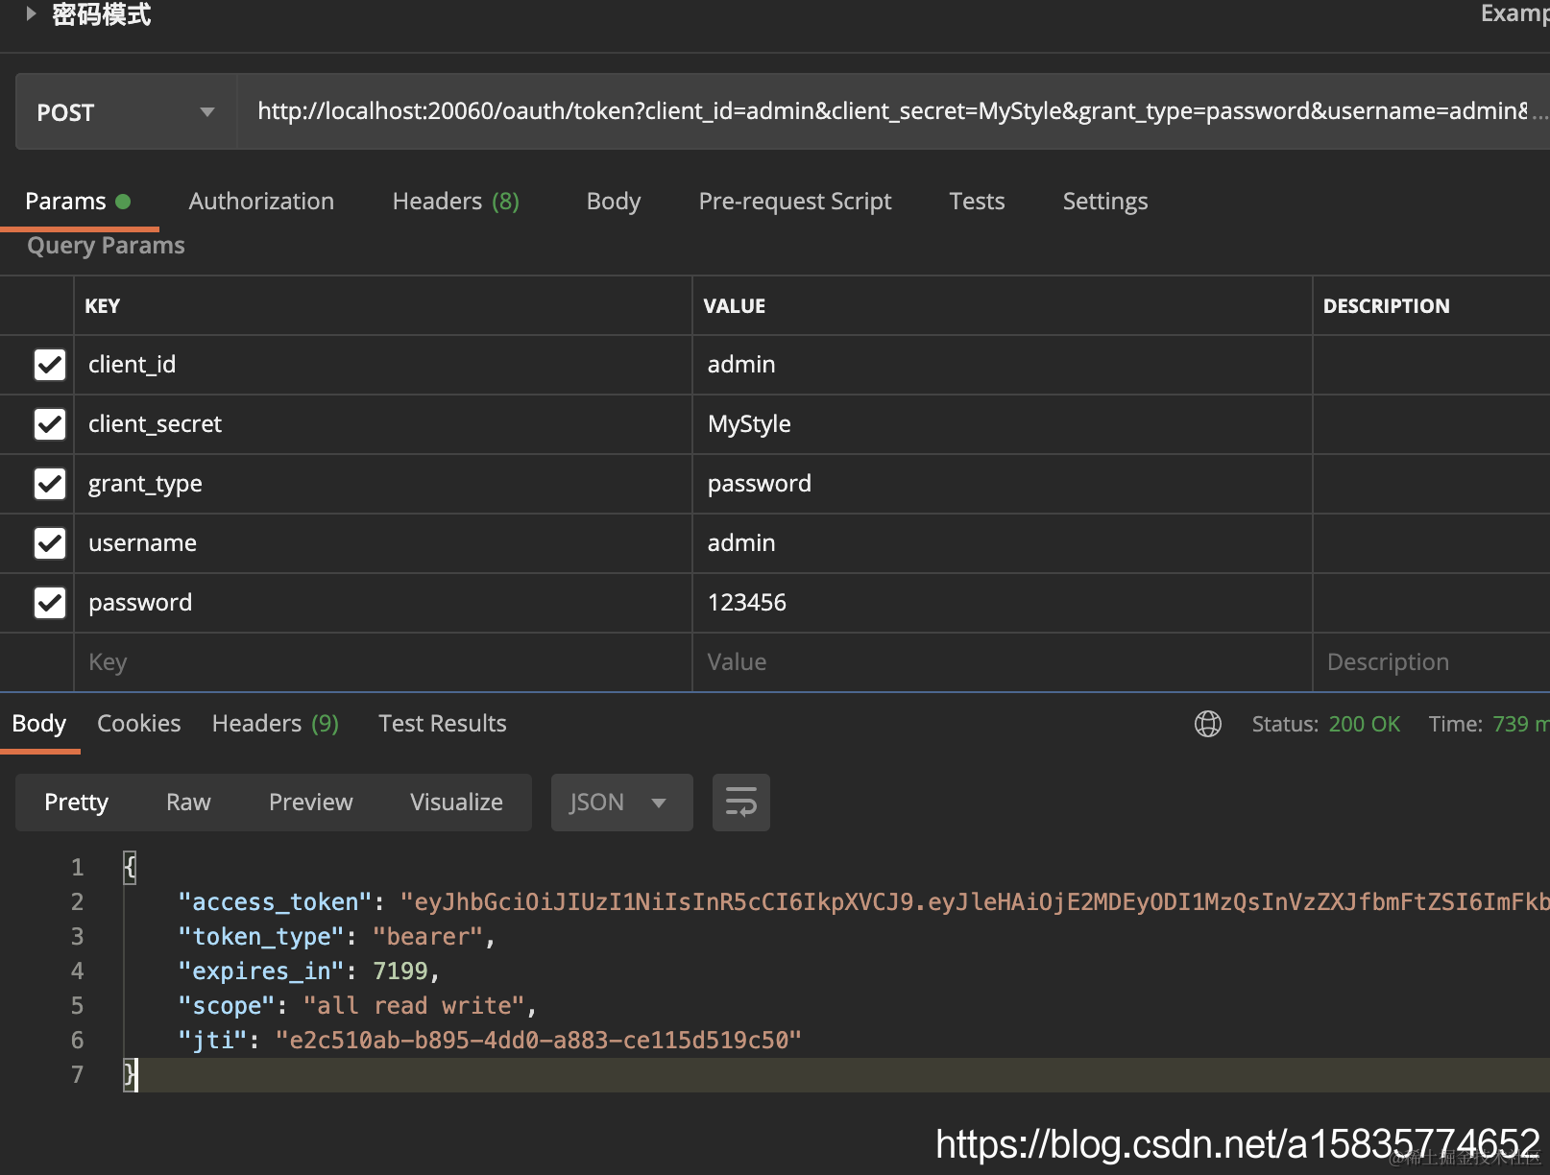Click the response Time value

(1521, 724)
